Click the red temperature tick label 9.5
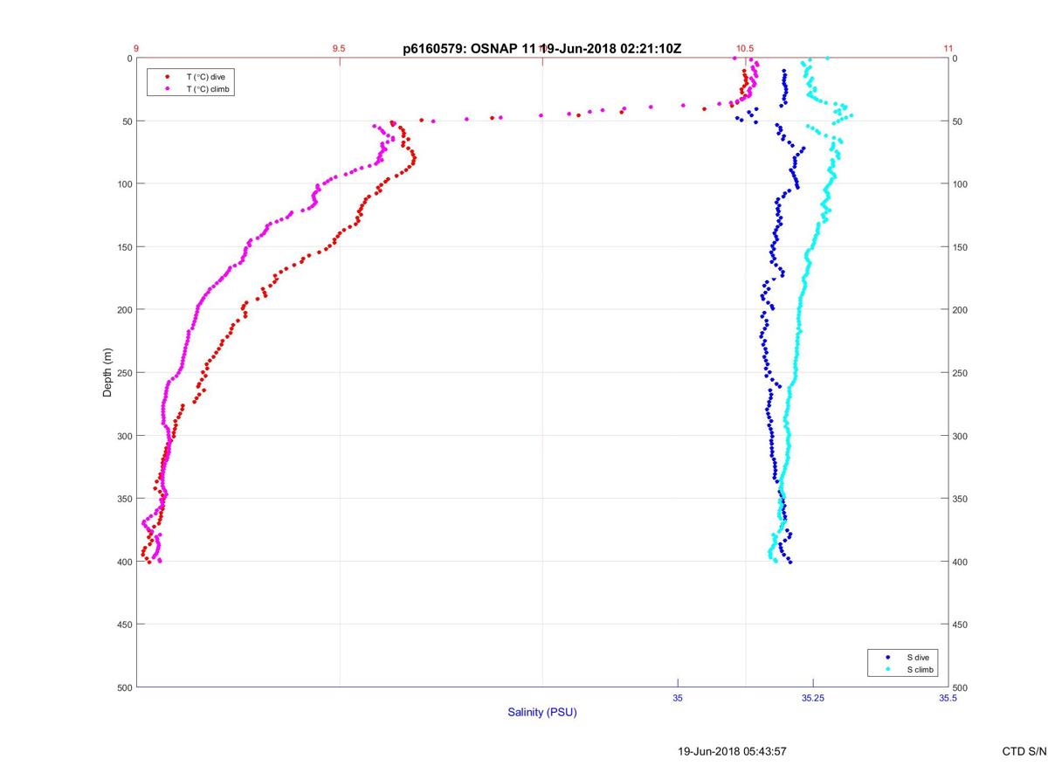The width and height of the screenshot is (1048, 773). [340, 48]
